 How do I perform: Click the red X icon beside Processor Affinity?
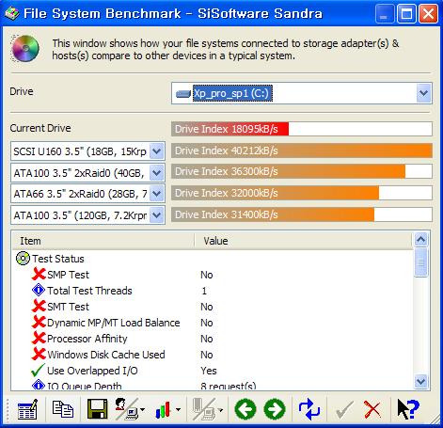[x=39, y=338]
